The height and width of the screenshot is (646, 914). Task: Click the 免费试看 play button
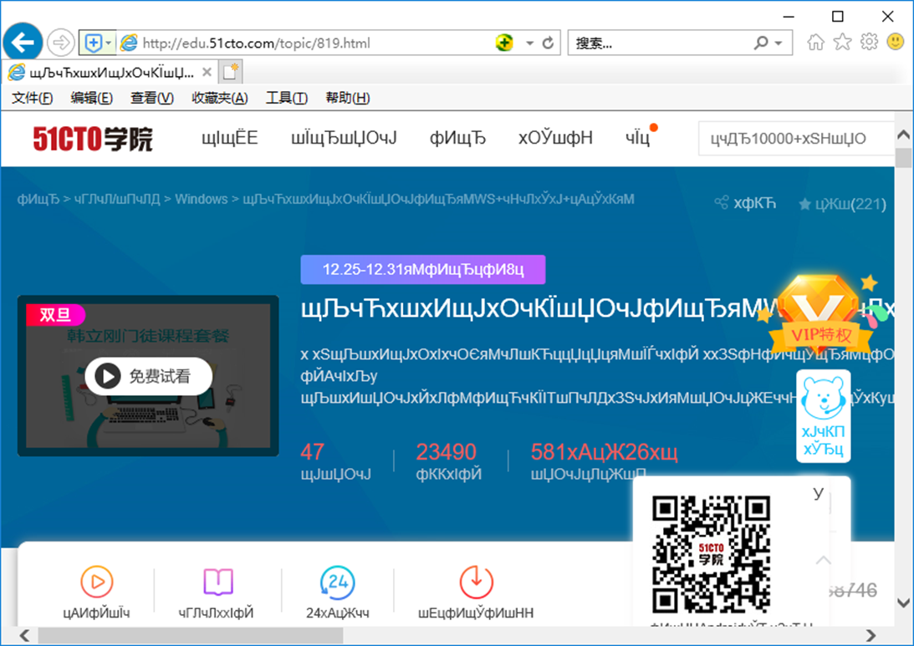point(149,376)
